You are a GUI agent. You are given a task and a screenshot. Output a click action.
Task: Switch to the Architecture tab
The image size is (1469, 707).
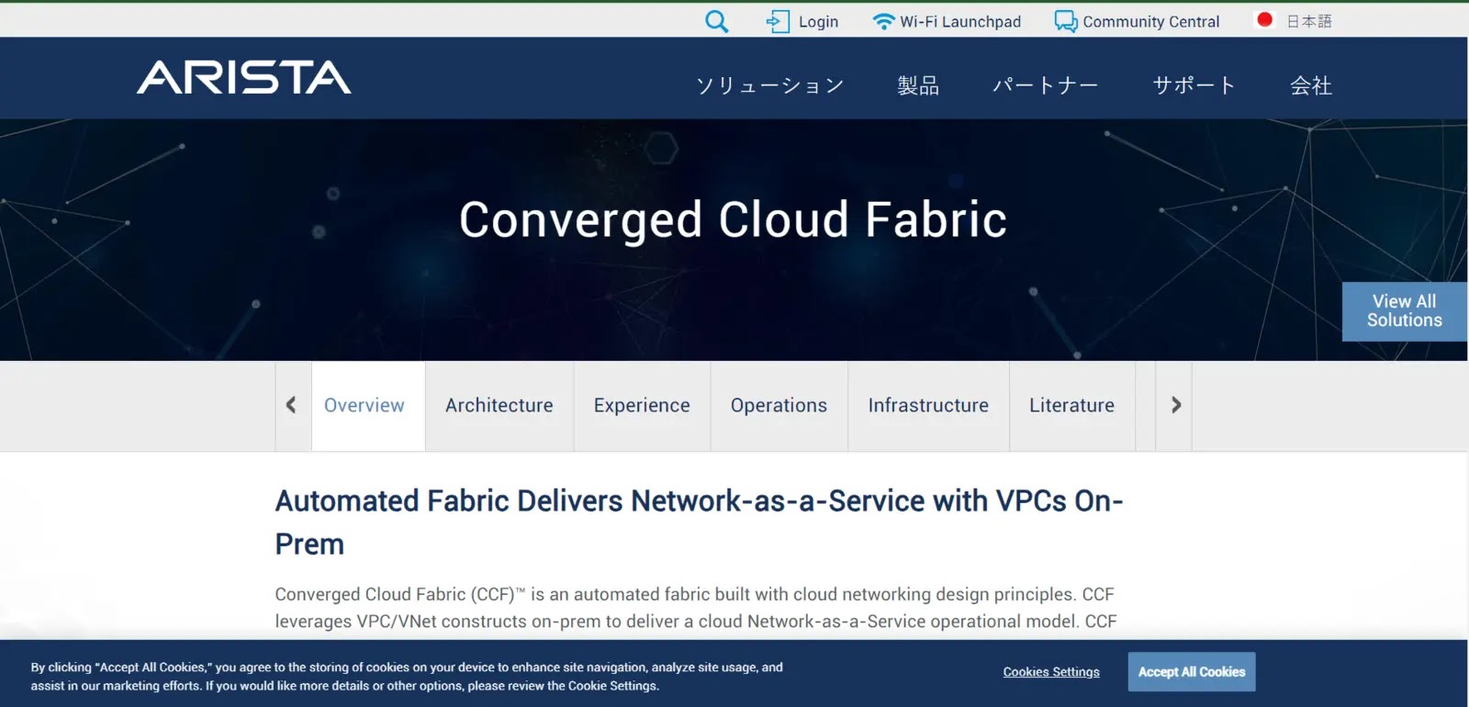click(499, 405)
